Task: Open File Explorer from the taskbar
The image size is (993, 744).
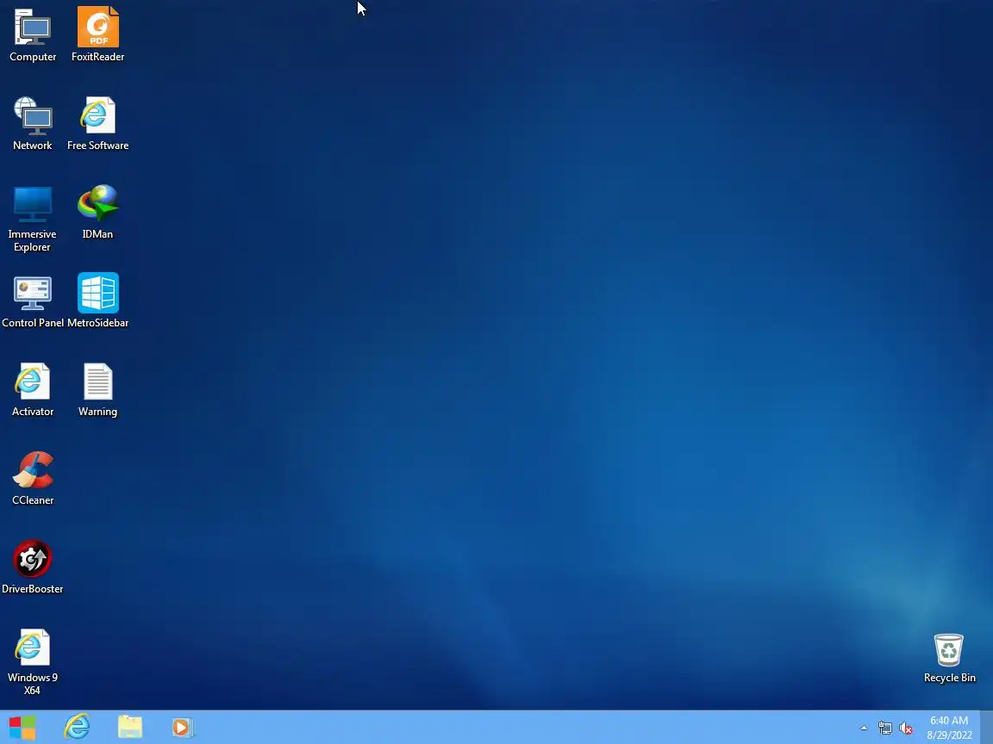Action: (x=130, y=727)
